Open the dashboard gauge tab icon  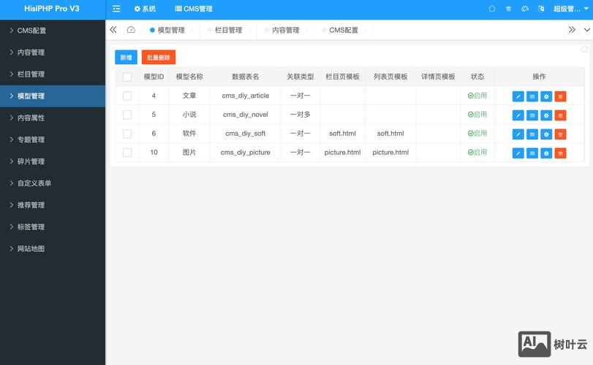click(131, 30)
